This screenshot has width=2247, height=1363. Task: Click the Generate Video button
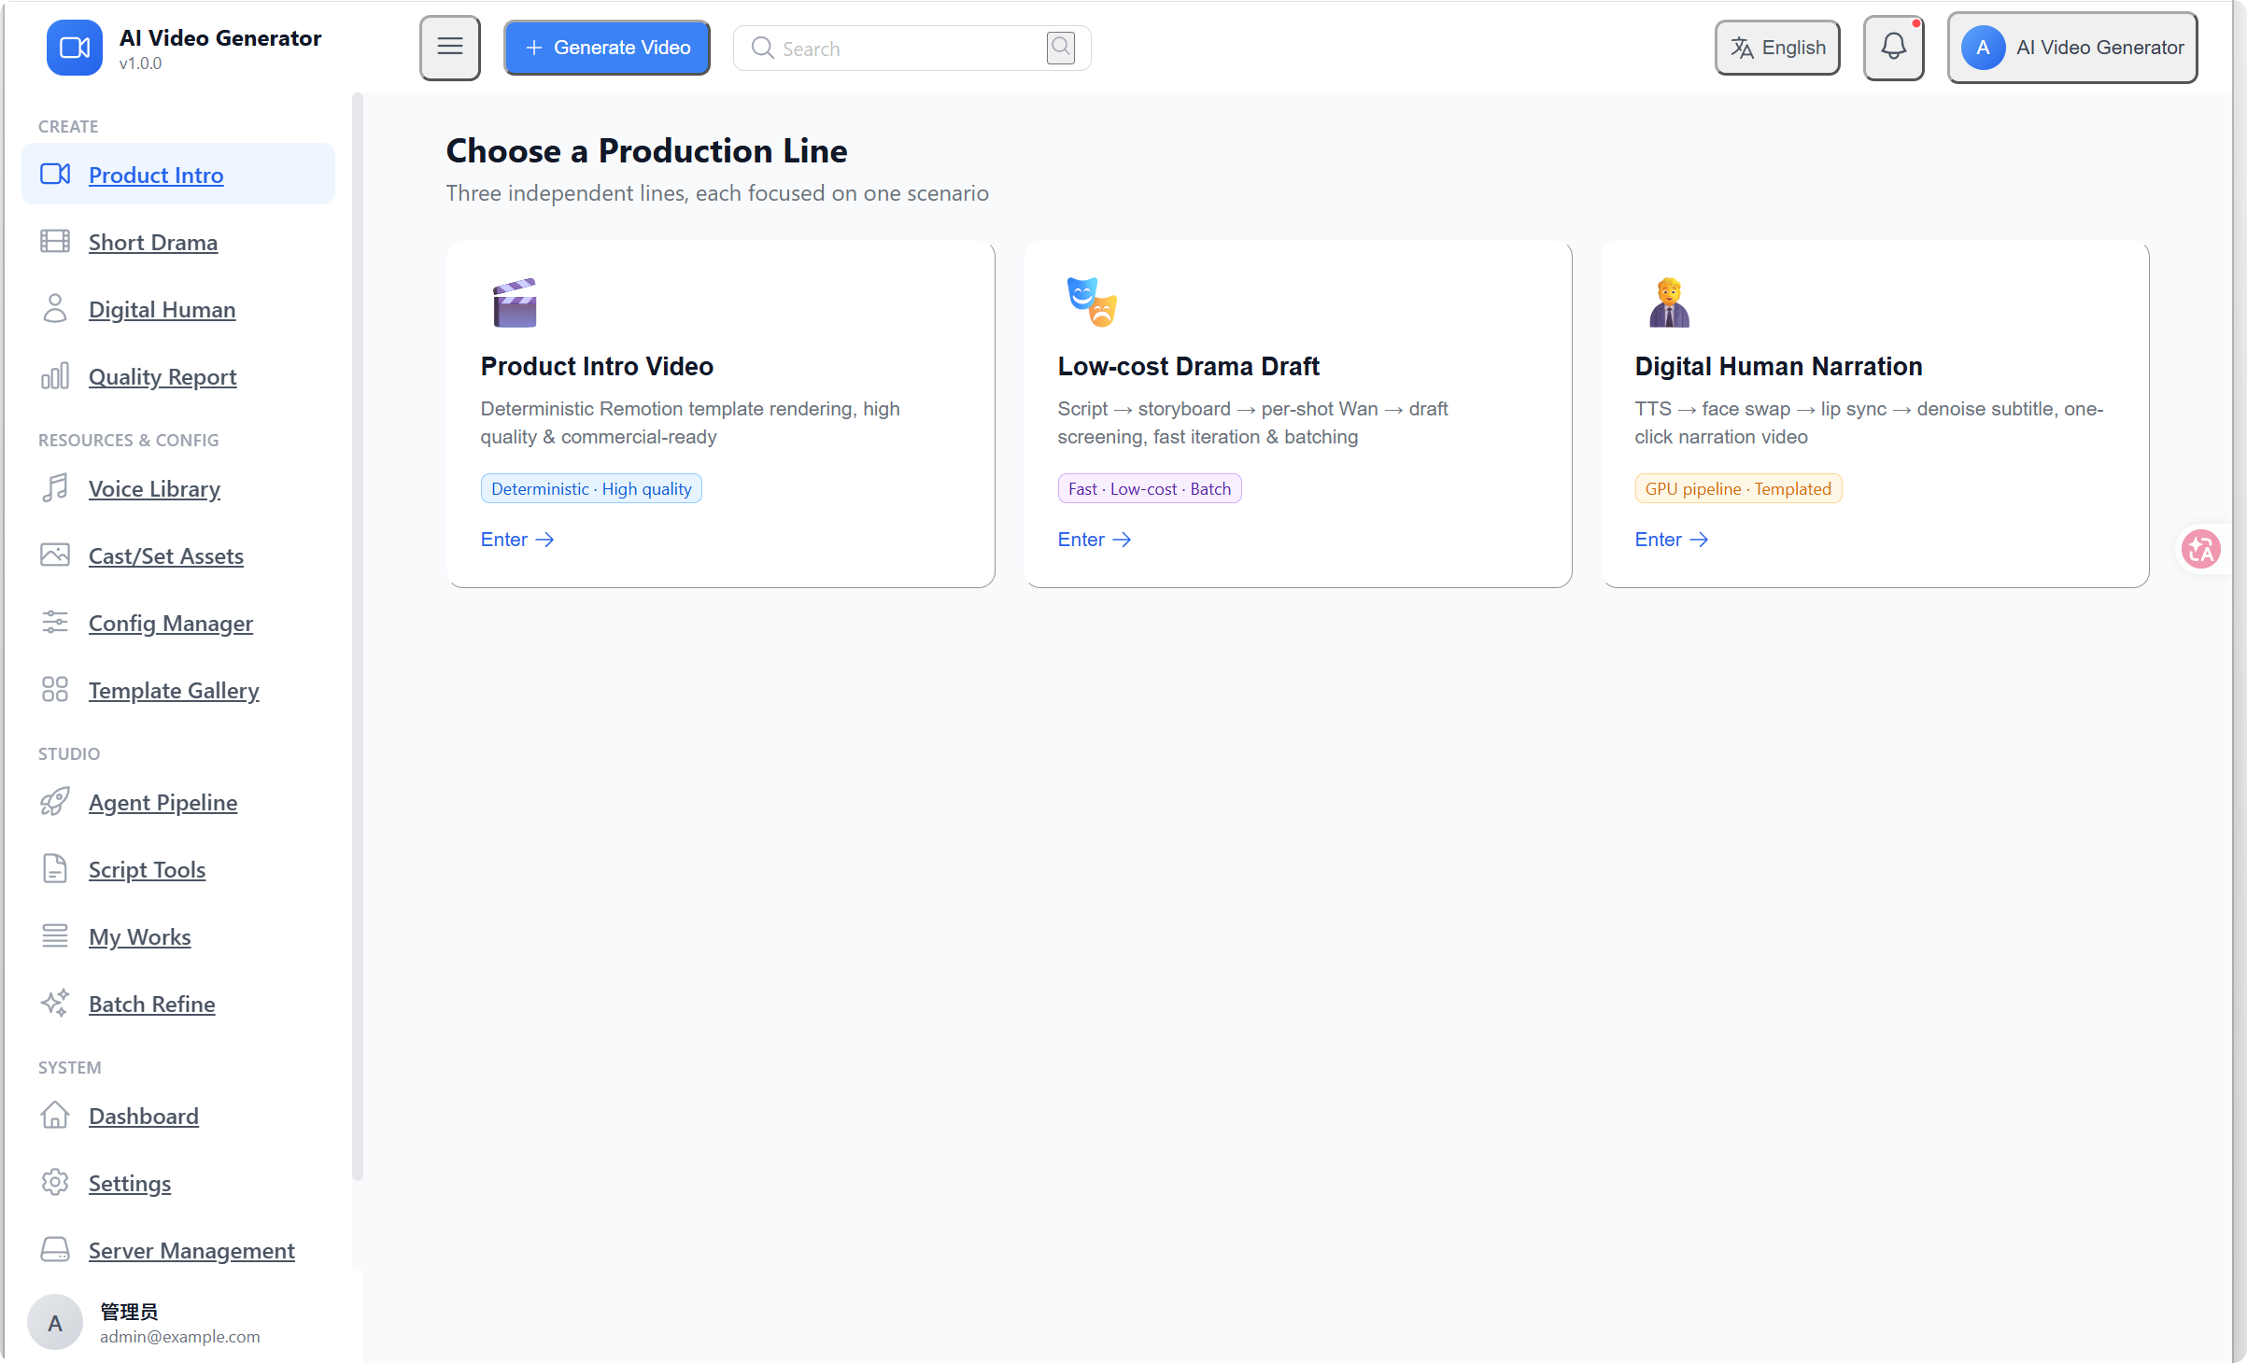pyautogui.click(x=607, y=48)
